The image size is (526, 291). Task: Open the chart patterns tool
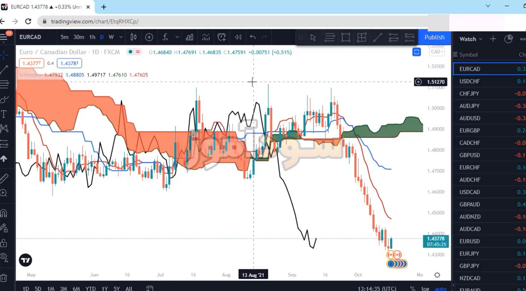click(4, 129)
